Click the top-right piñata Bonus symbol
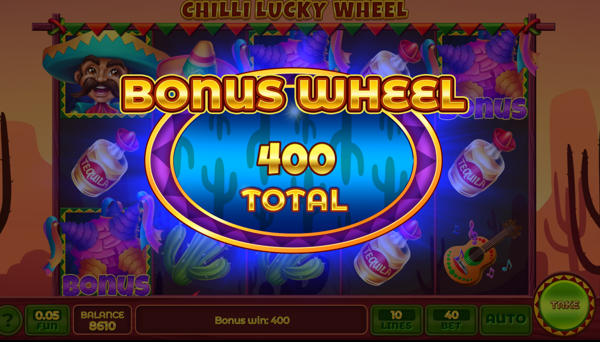 tap(483, 75)
